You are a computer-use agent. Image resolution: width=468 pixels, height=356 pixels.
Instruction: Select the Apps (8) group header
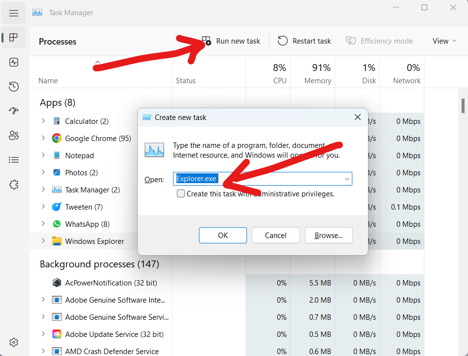[58, 102]
